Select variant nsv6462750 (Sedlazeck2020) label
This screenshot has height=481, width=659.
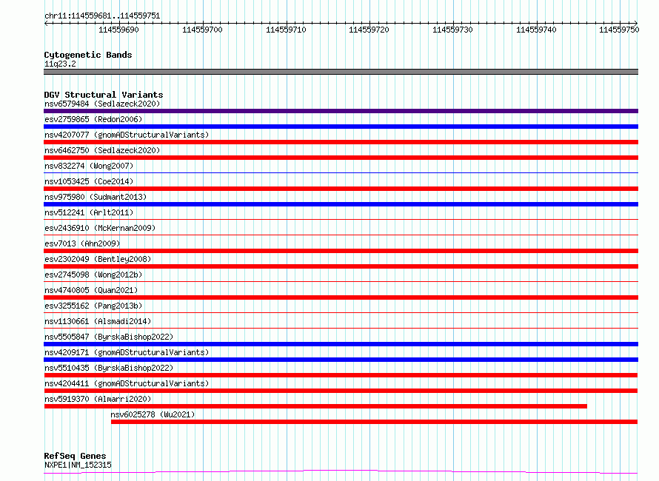point(102,150)
